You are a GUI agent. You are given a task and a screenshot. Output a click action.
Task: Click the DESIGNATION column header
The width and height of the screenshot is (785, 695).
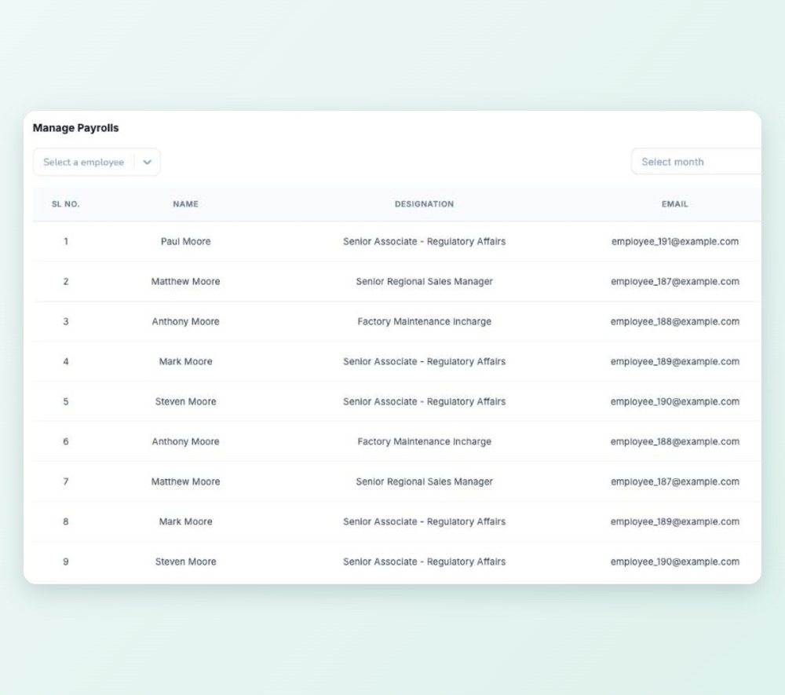tap(424, 204)
